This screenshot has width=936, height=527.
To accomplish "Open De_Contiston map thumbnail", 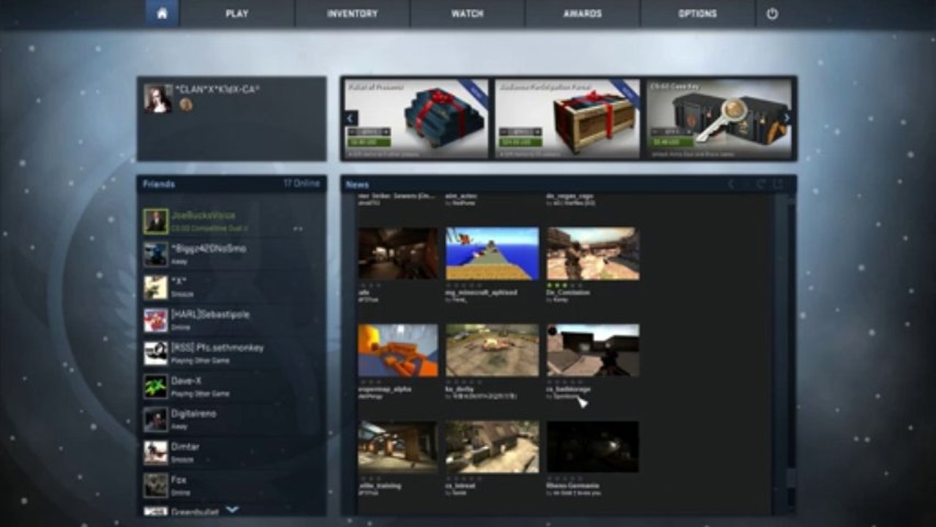I will pyautogui.click(x=593, y=253).
